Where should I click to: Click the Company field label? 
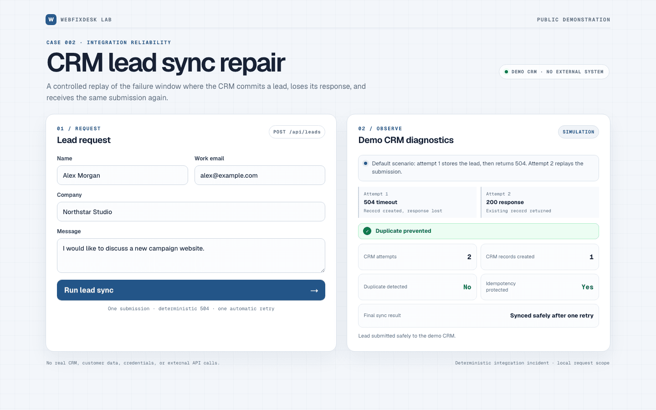pyautogui.click(x=69, y=195)
